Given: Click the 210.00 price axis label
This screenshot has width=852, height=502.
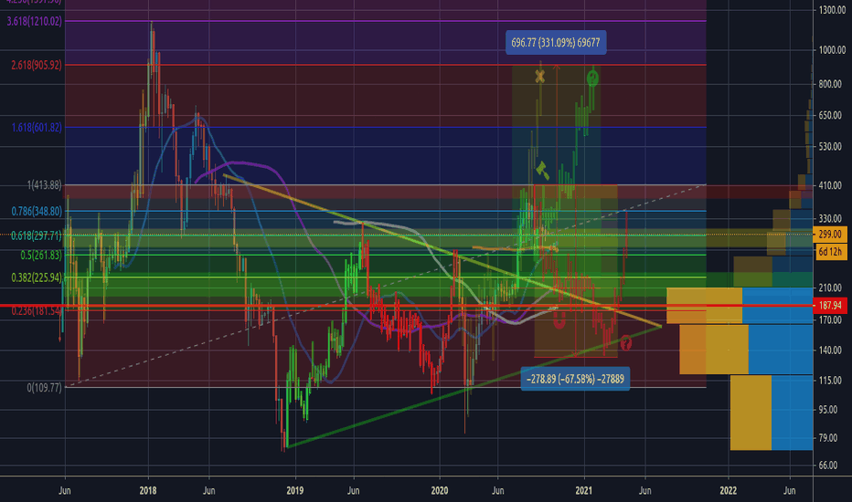Looking at the screenshot, I should click(829, 288).
